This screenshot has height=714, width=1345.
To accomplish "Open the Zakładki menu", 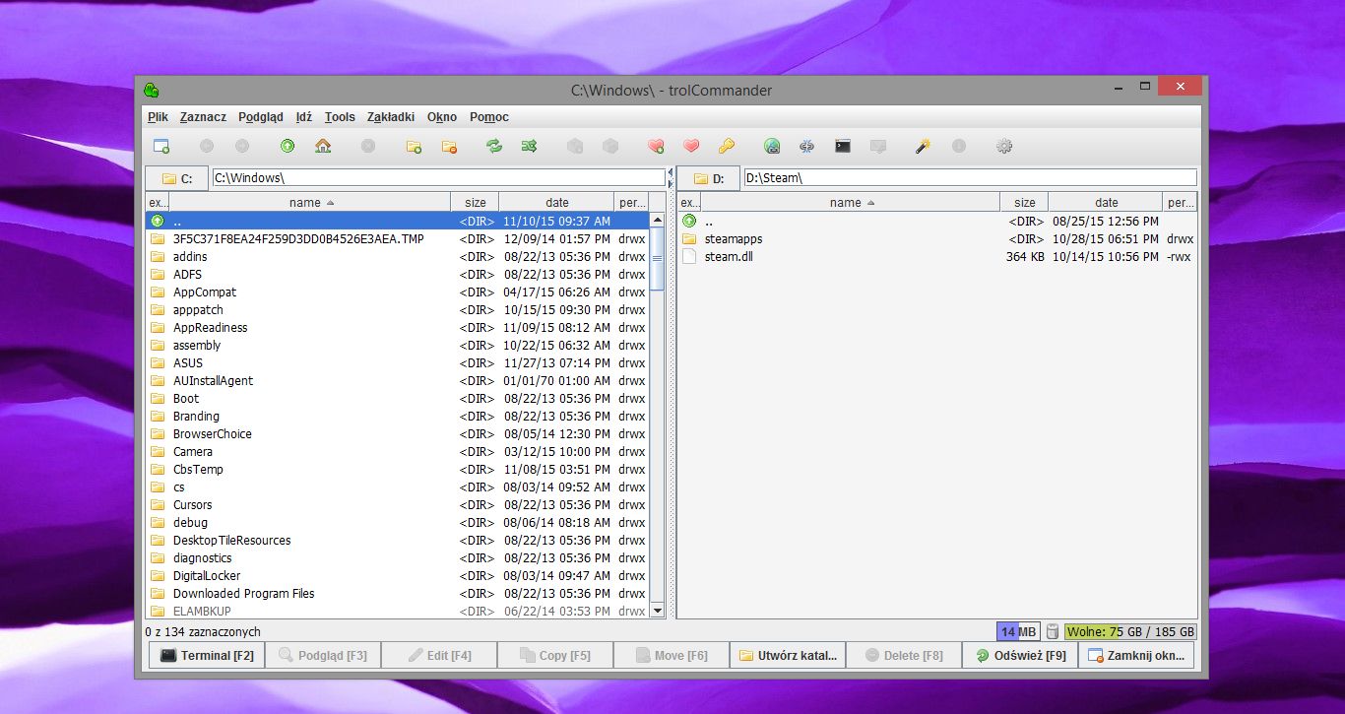I will click(x=391, y=116).
